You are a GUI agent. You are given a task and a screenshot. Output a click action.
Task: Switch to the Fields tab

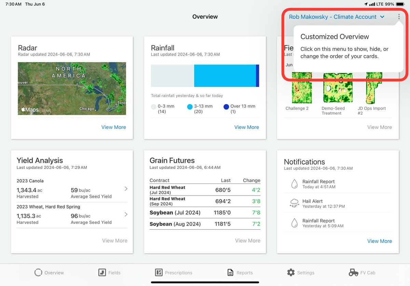pos(109,273)
